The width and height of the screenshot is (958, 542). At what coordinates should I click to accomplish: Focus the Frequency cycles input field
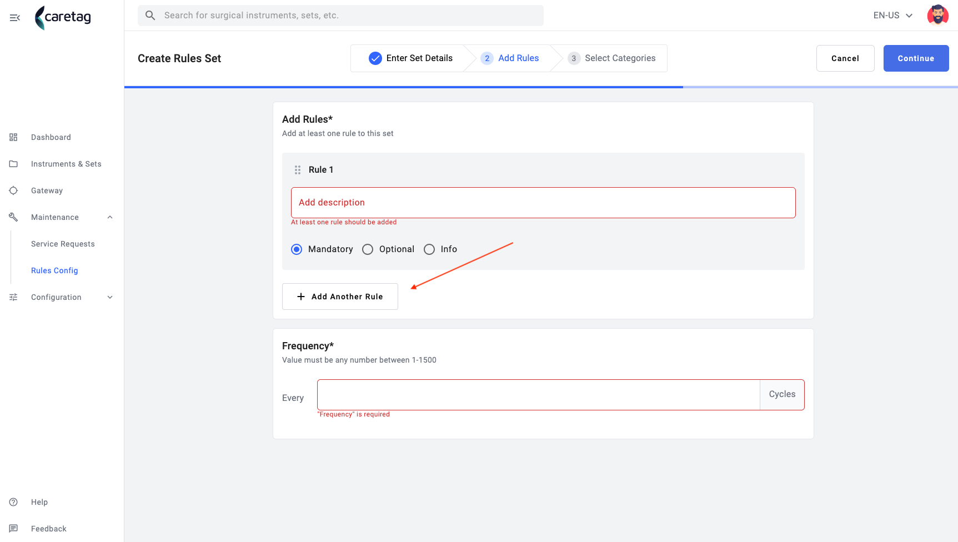click(538, 395)
